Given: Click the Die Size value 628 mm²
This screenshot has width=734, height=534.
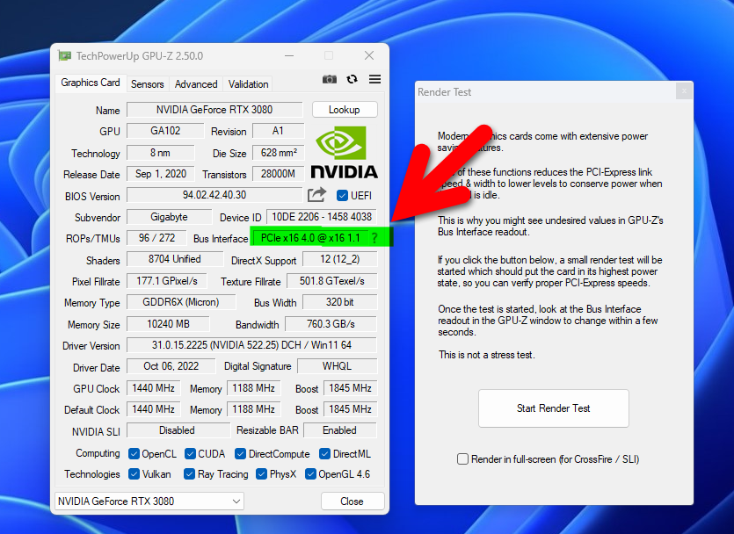Looking at the screenshot, I should coord(278,153).
